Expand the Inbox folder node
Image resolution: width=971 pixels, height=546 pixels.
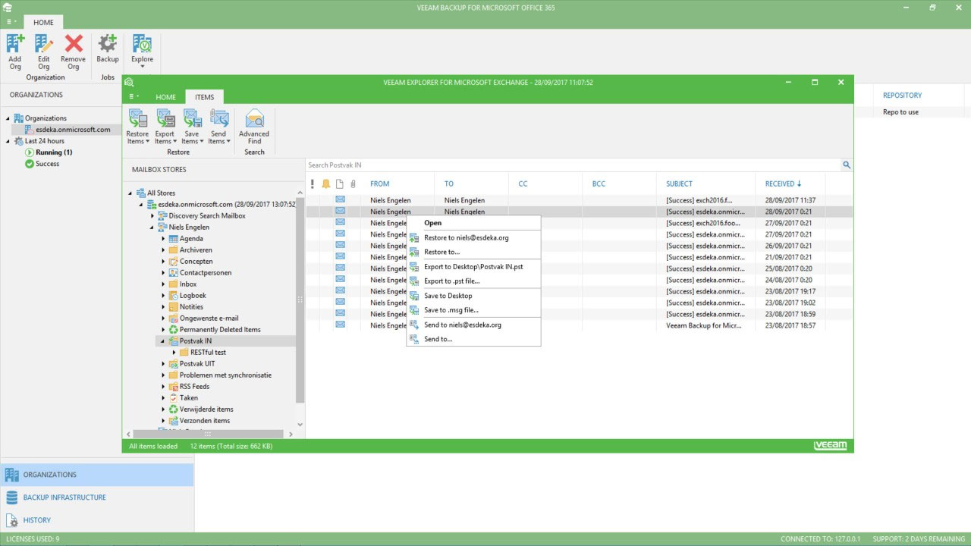163,284
